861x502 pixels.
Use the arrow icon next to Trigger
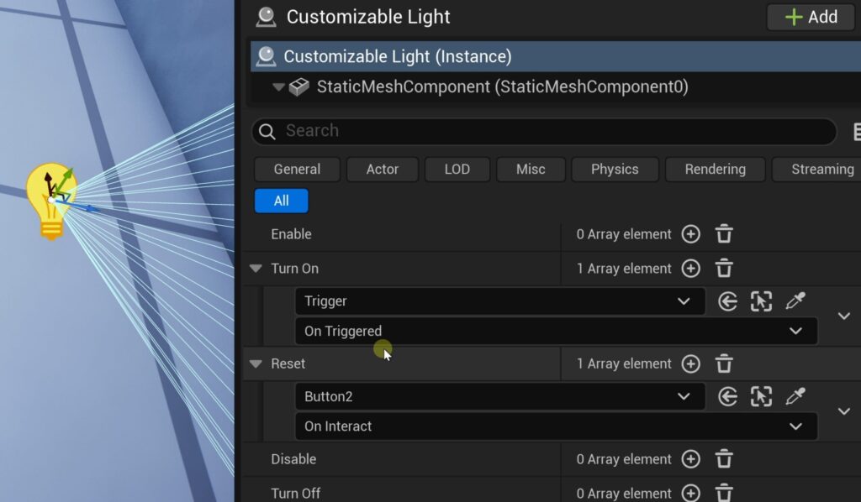(728, 301)
